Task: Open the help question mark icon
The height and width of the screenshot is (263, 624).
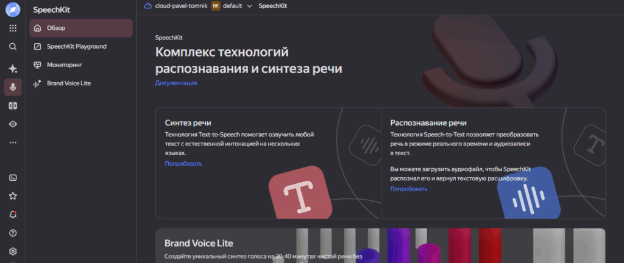Action: 13,233
